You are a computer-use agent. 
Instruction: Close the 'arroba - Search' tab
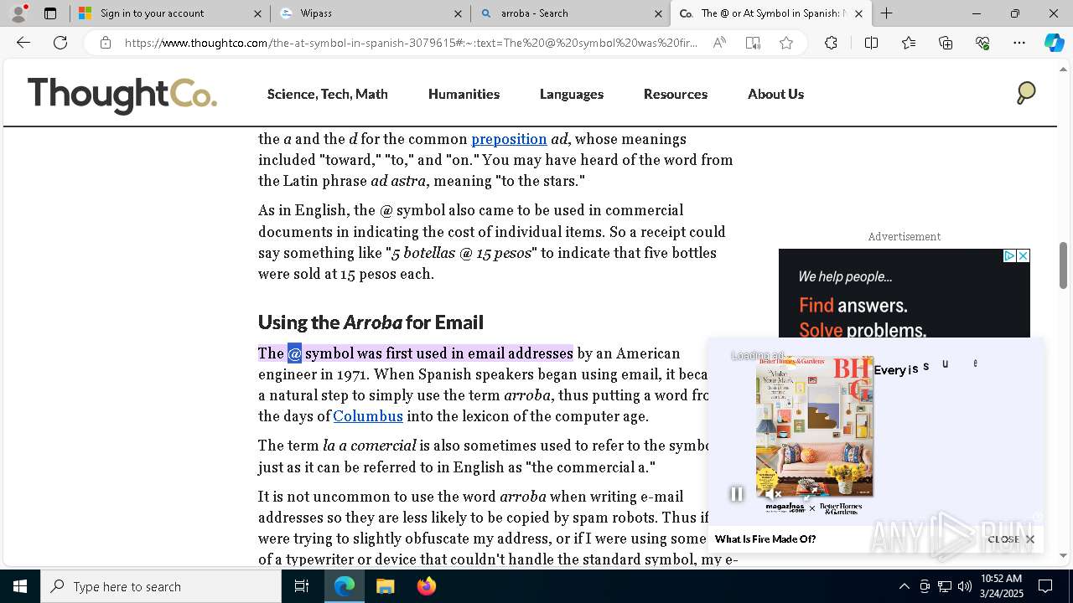(658, 13)
